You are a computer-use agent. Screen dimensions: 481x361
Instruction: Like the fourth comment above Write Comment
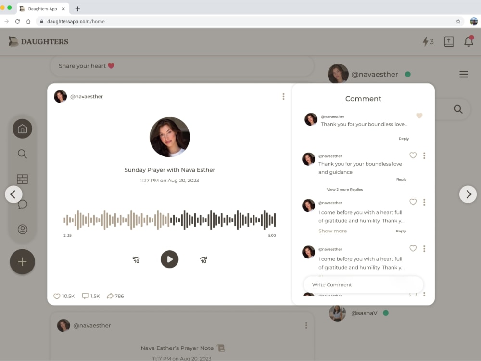413,248
